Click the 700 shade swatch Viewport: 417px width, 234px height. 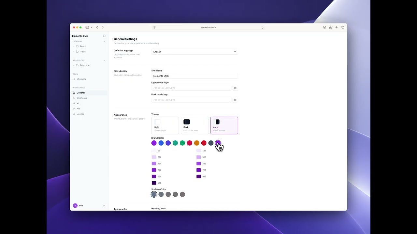[199, 170]
